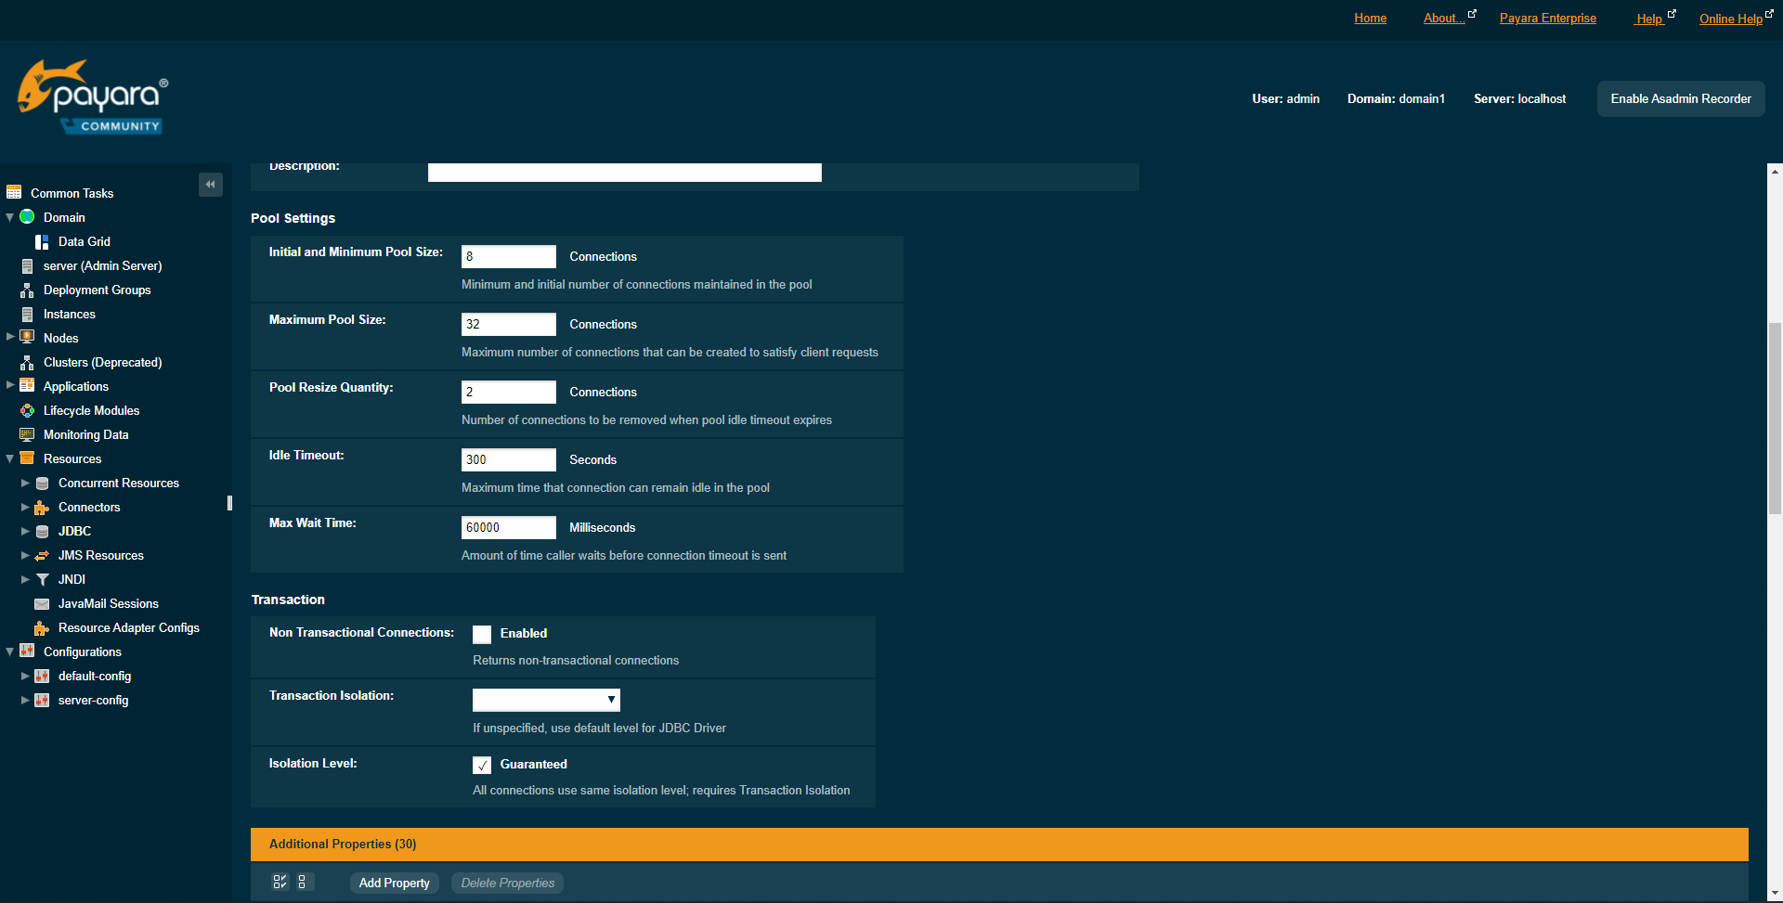
Task: Click the Add Property button
Action: pyautogui.click(x=394, y=884)
